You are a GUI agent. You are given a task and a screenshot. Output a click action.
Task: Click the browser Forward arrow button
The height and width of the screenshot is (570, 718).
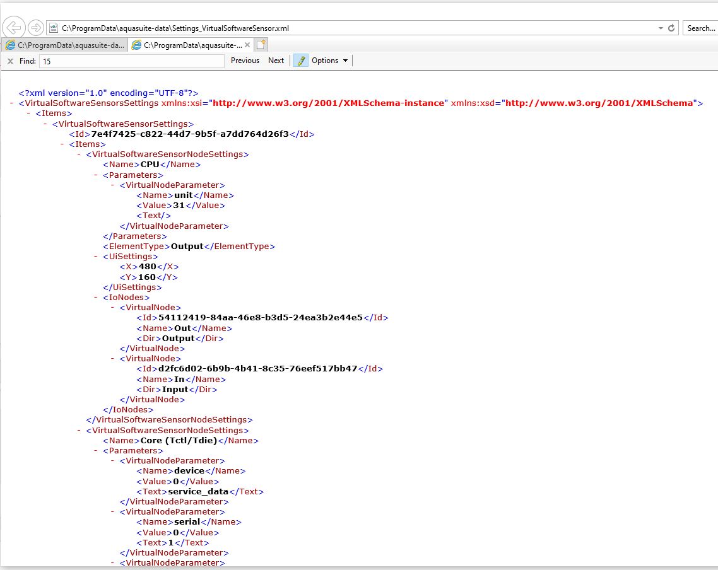click(x=36, y=28)
